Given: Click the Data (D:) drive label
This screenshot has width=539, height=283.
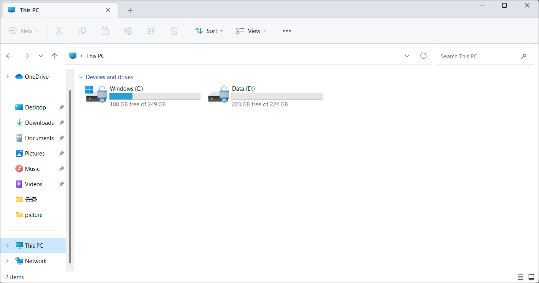Looking at the screenshot, I should [243, 89].
